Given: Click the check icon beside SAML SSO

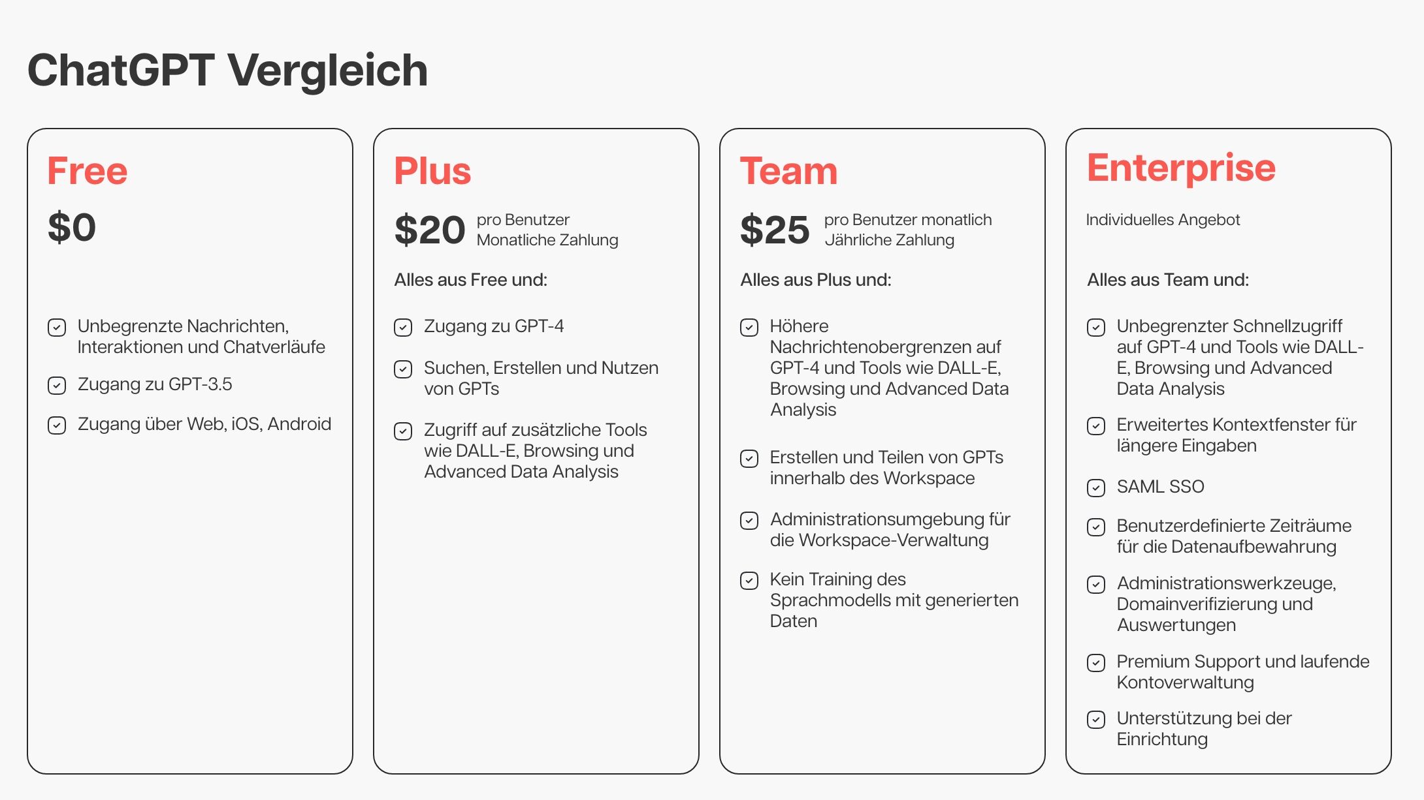Looking at the screenshot, I should [1095, 487].
